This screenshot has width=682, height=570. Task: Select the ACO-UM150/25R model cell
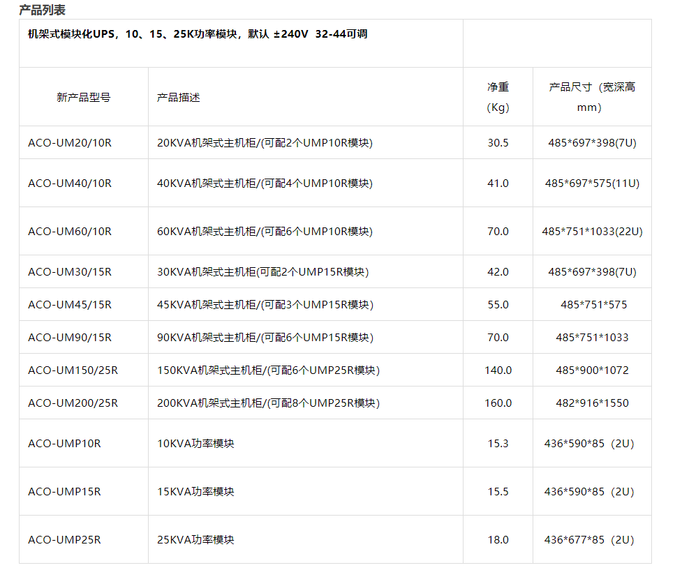click(73, 370)
